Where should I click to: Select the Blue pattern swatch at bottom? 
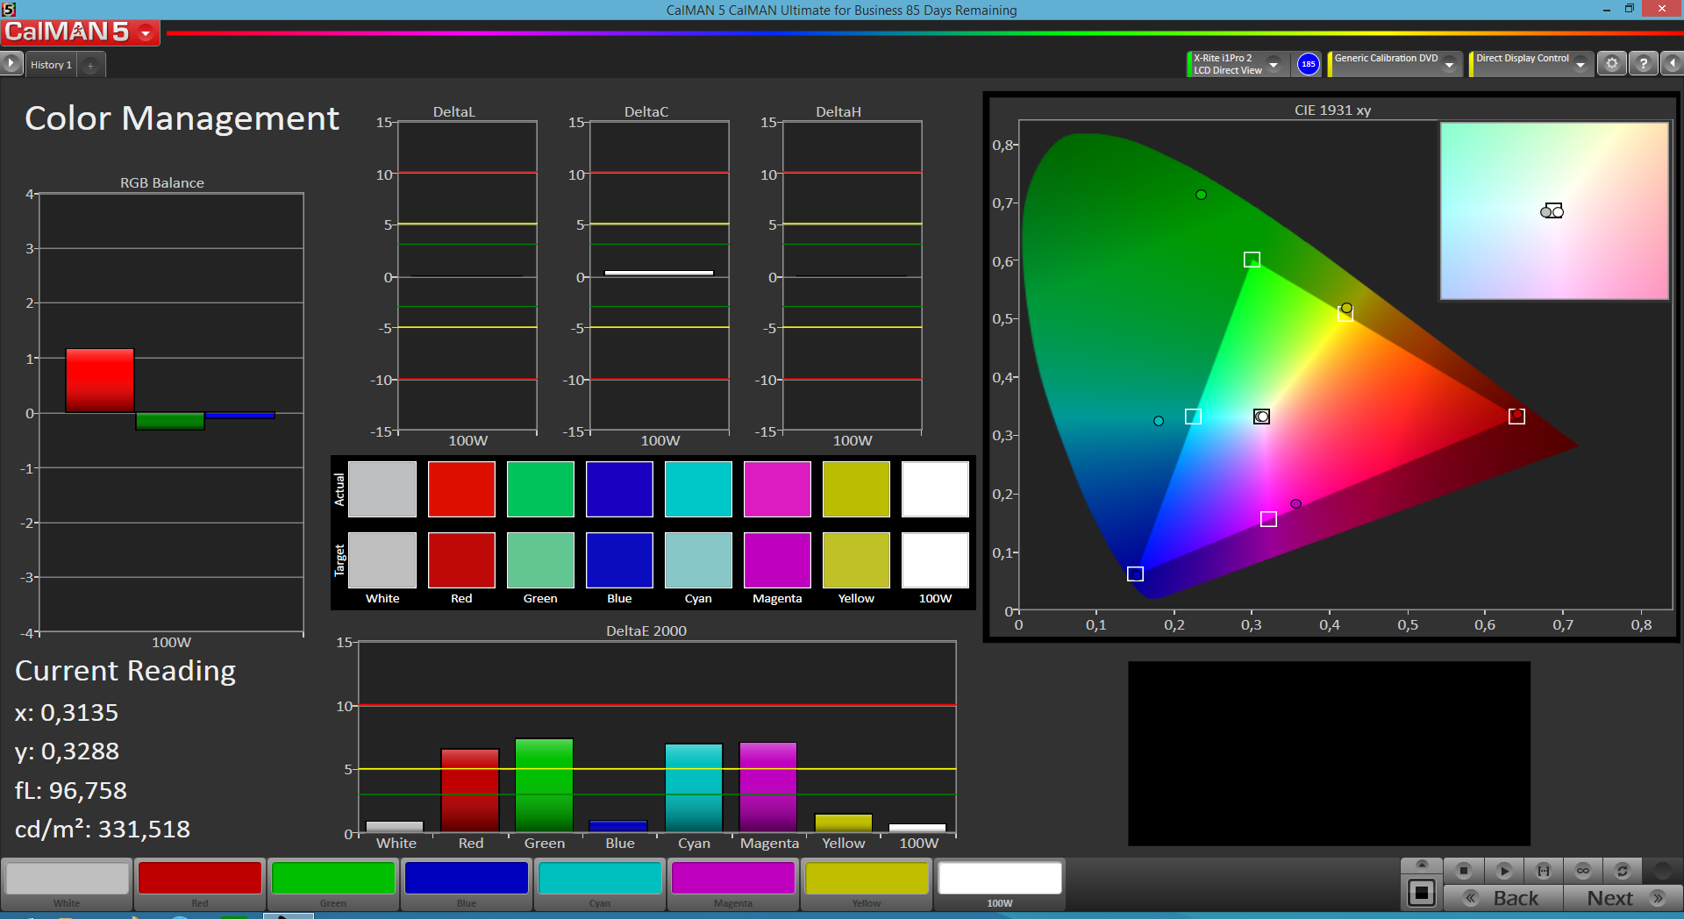(x=467, y=878)
